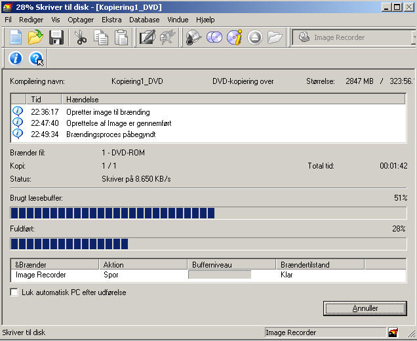Image resolution: width=417 pixels, height=341 pixels.
Task: Maximize the Nero window
Action: click(397, 7)
